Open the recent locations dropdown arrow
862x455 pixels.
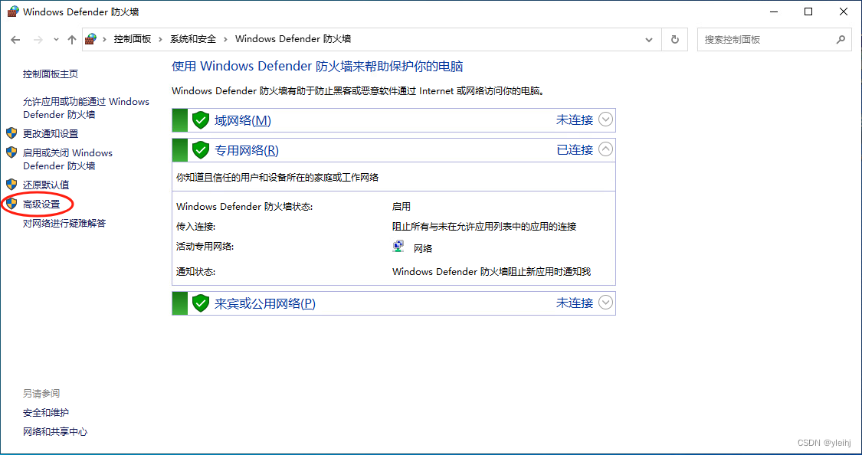(56, 40)
